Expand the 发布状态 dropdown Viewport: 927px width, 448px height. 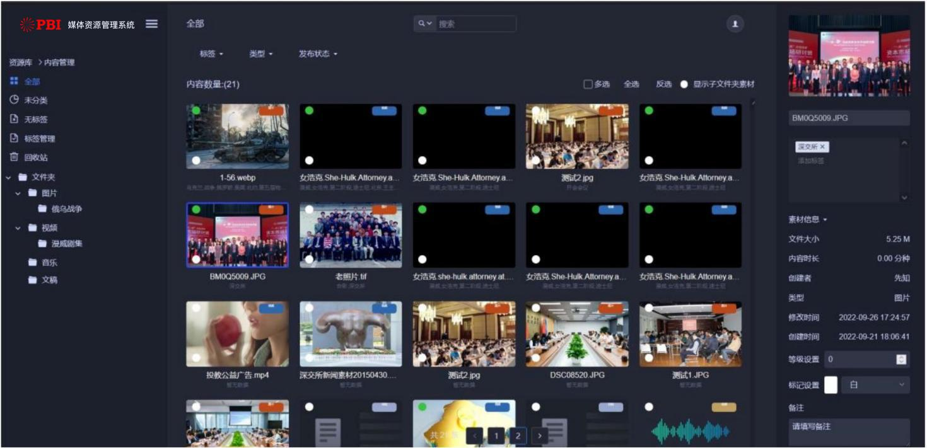[318, 54]
